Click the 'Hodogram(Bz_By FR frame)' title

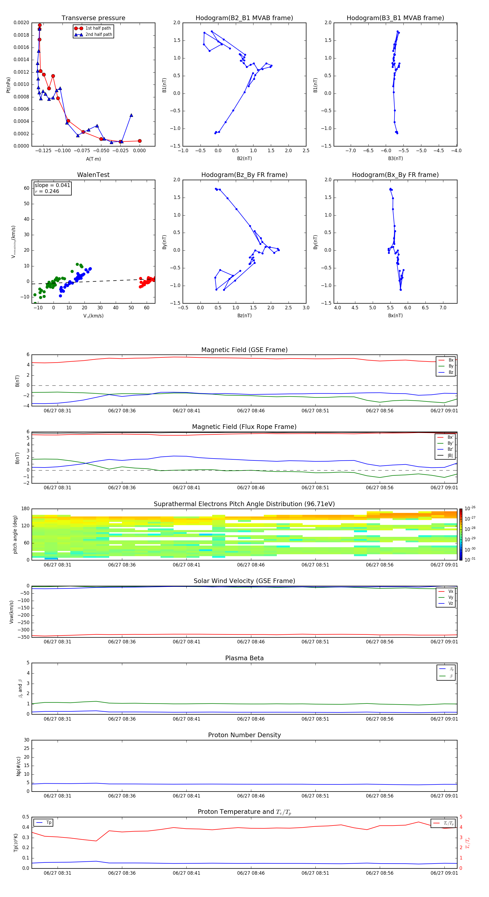click(x=244, y=175)
